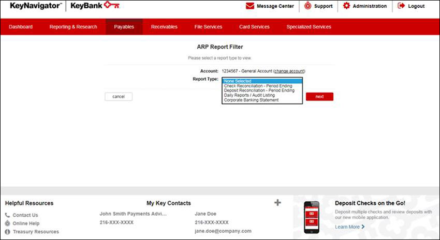Click the KeyNavigator logo text
Viewport: 440px width, 240px height.
(36, 6)
